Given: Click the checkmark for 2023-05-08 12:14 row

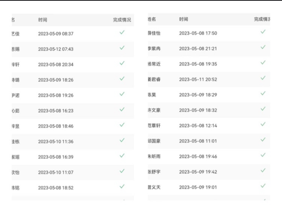Looking at the screenshot, I should pyautogui.click(x=263, y=124).
